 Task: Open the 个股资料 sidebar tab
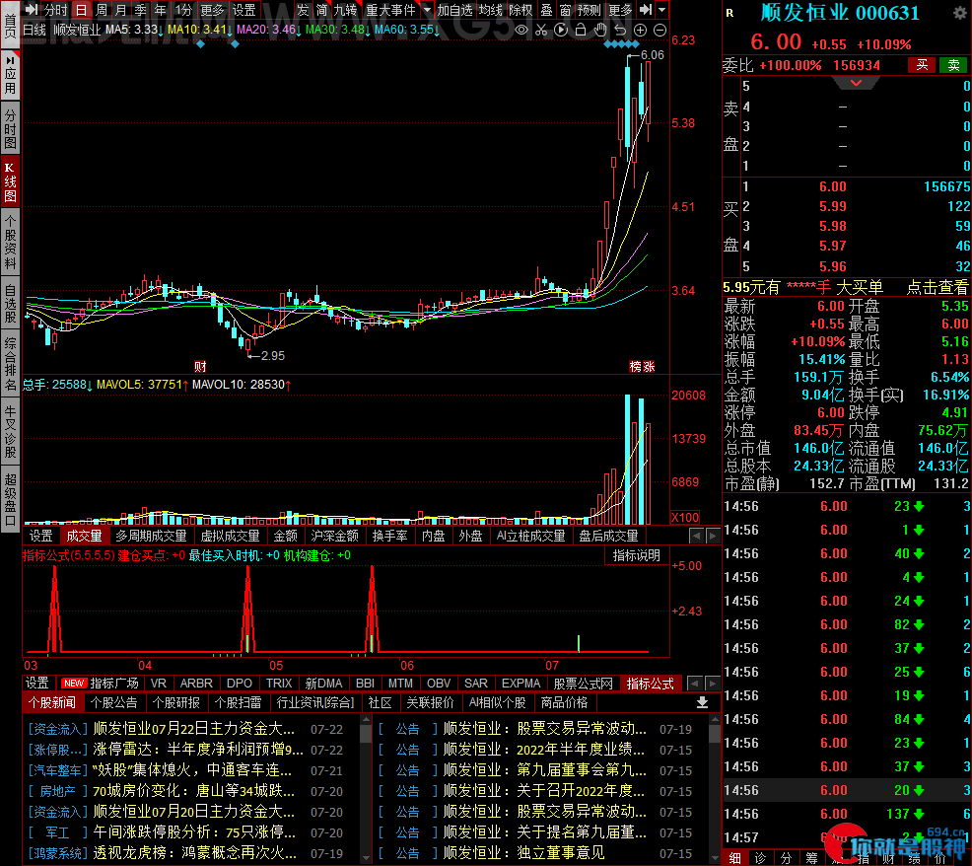click(x=10, y=243)
